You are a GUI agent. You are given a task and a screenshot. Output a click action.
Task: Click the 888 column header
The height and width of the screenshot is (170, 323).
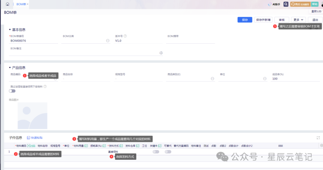click(281, 146)
